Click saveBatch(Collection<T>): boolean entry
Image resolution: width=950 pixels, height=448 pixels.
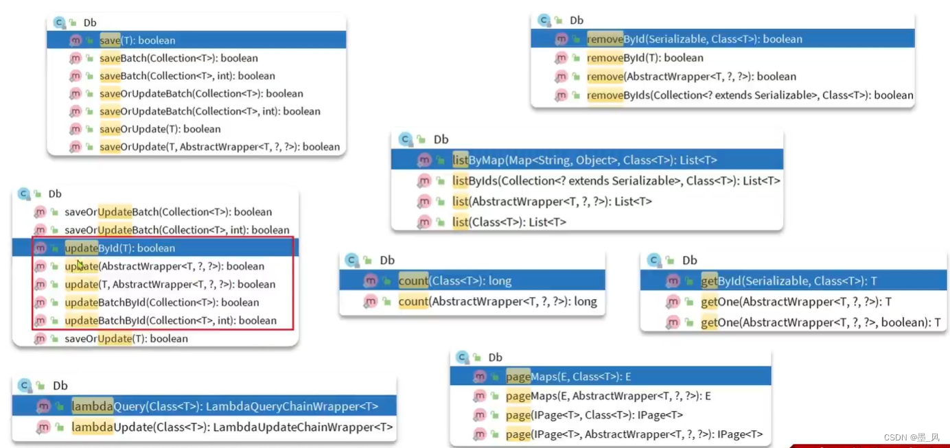click(178, 58)
